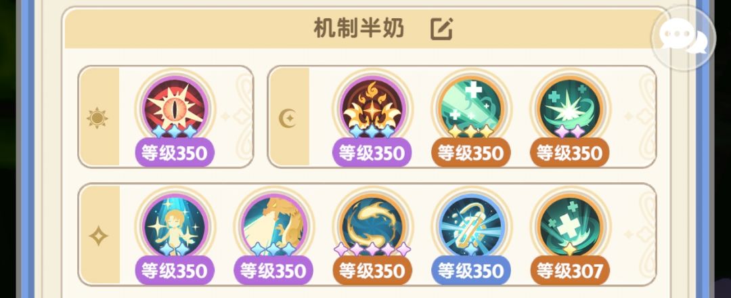Choose the twin golden fish swirl skill

tap(372, 226)
